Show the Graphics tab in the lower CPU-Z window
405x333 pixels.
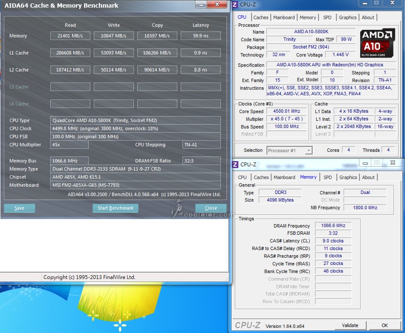(348, 177)
